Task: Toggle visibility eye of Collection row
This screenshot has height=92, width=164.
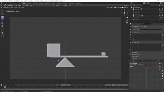Action: pos(161,9)
